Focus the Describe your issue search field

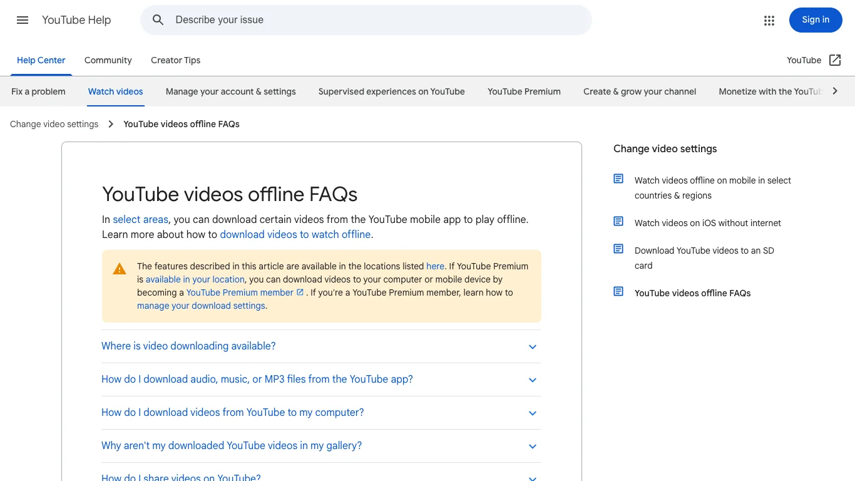click(x=366, y=20)
